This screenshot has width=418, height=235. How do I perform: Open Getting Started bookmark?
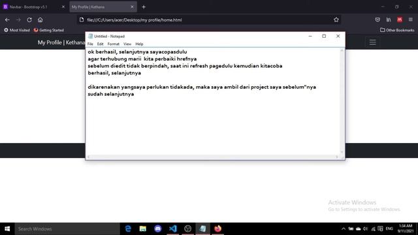(49, 30)
